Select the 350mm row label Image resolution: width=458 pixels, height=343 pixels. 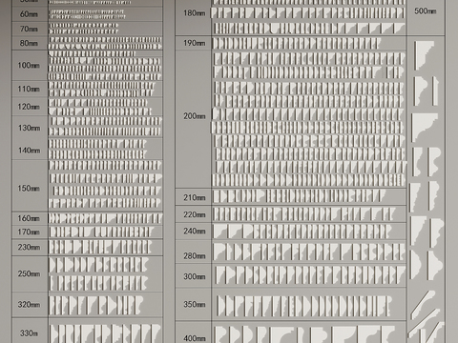(194, 304)
